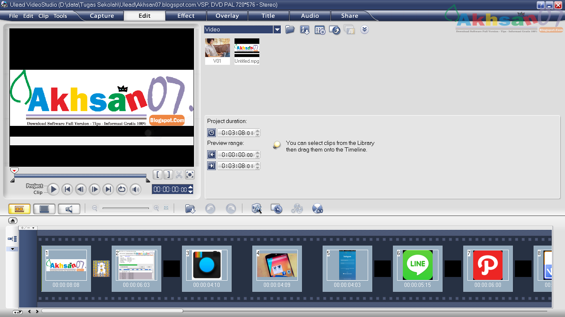Click the Cut Clip scissors icon

pos(179,175)
